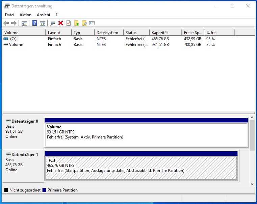Toggle the console tree pane icon
The width and height of the screenshot is (257, 204).
(24, 23)
